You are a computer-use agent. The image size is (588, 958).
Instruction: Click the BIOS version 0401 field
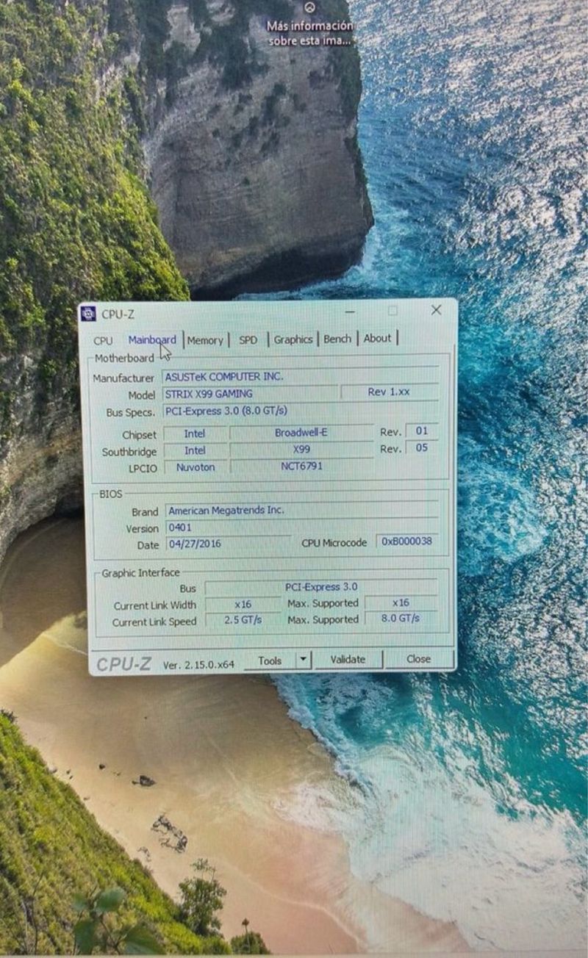point(301,527)
